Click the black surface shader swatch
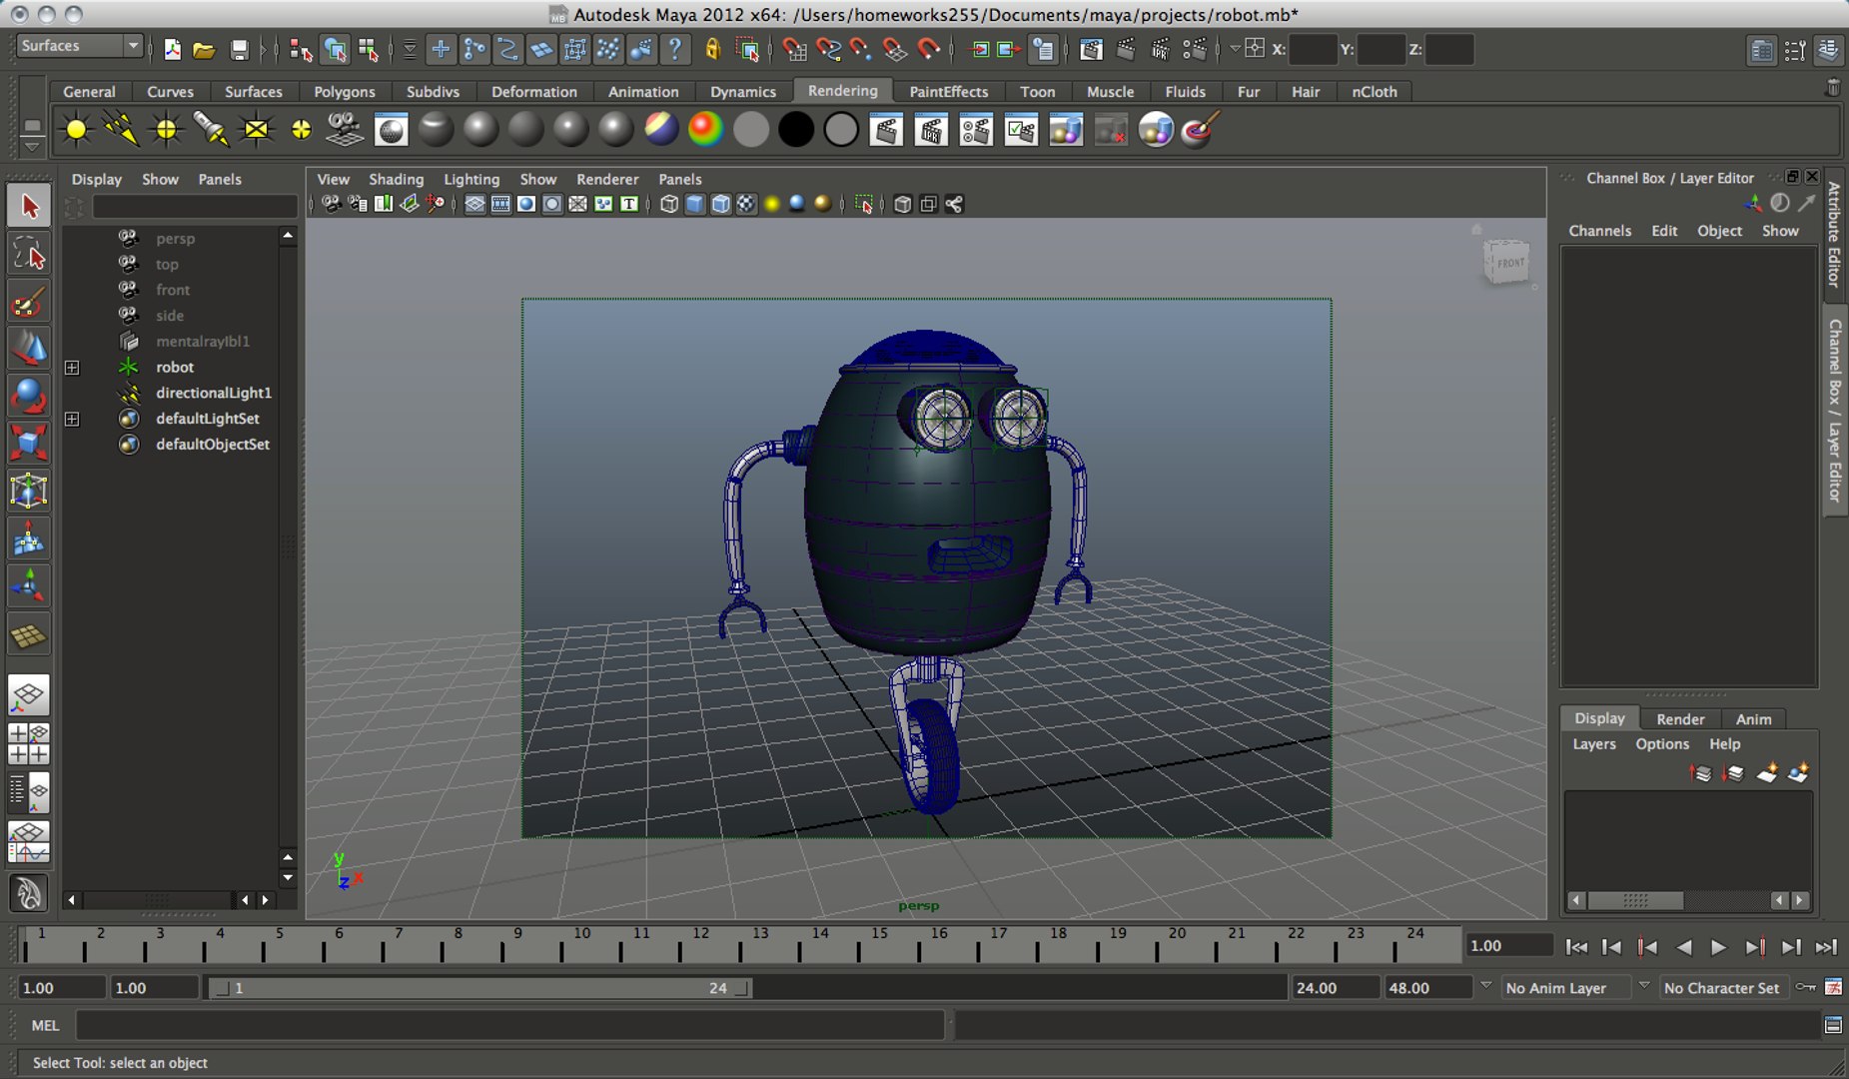This screenshot has height=1079, width=1849. 796,130
